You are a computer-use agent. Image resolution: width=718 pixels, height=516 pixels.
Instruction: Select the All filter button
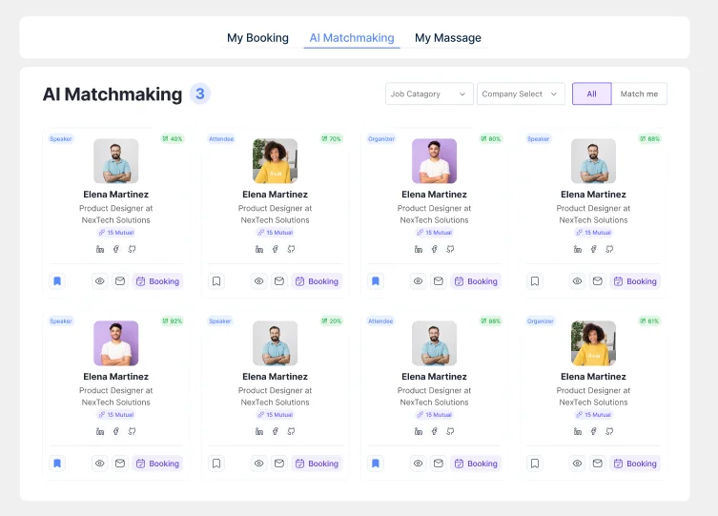[x=591, y=93]
